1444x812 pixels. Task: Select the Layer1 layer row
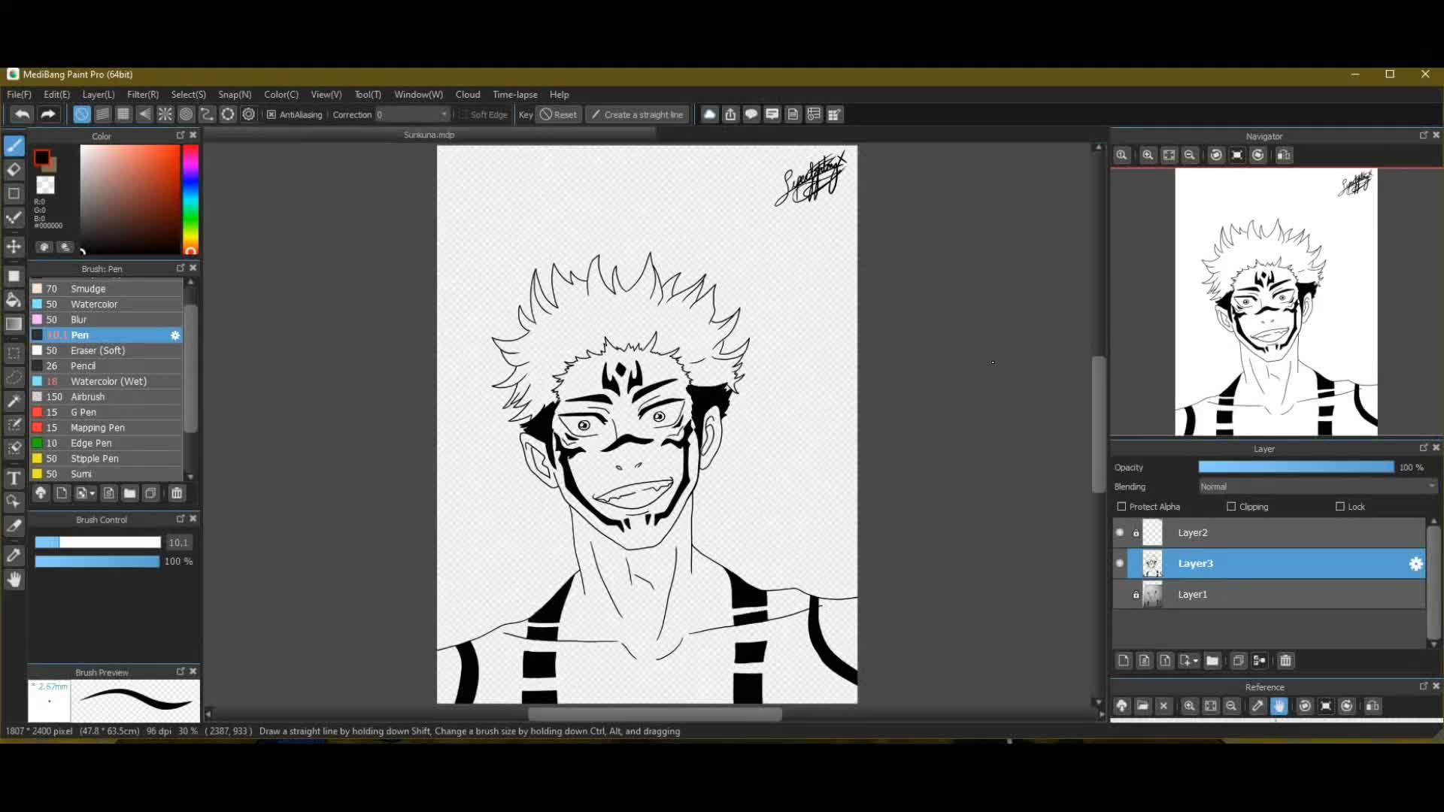click(x=1269, y=595)
